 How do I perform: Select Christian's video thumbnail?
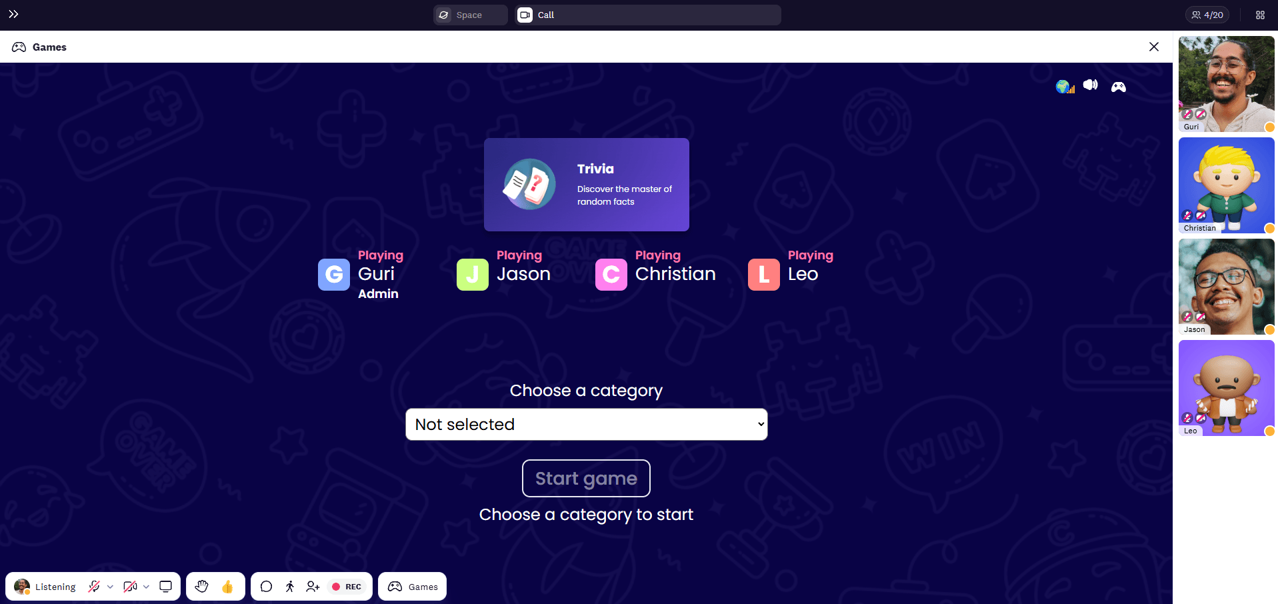click(x=1227, y=185)
